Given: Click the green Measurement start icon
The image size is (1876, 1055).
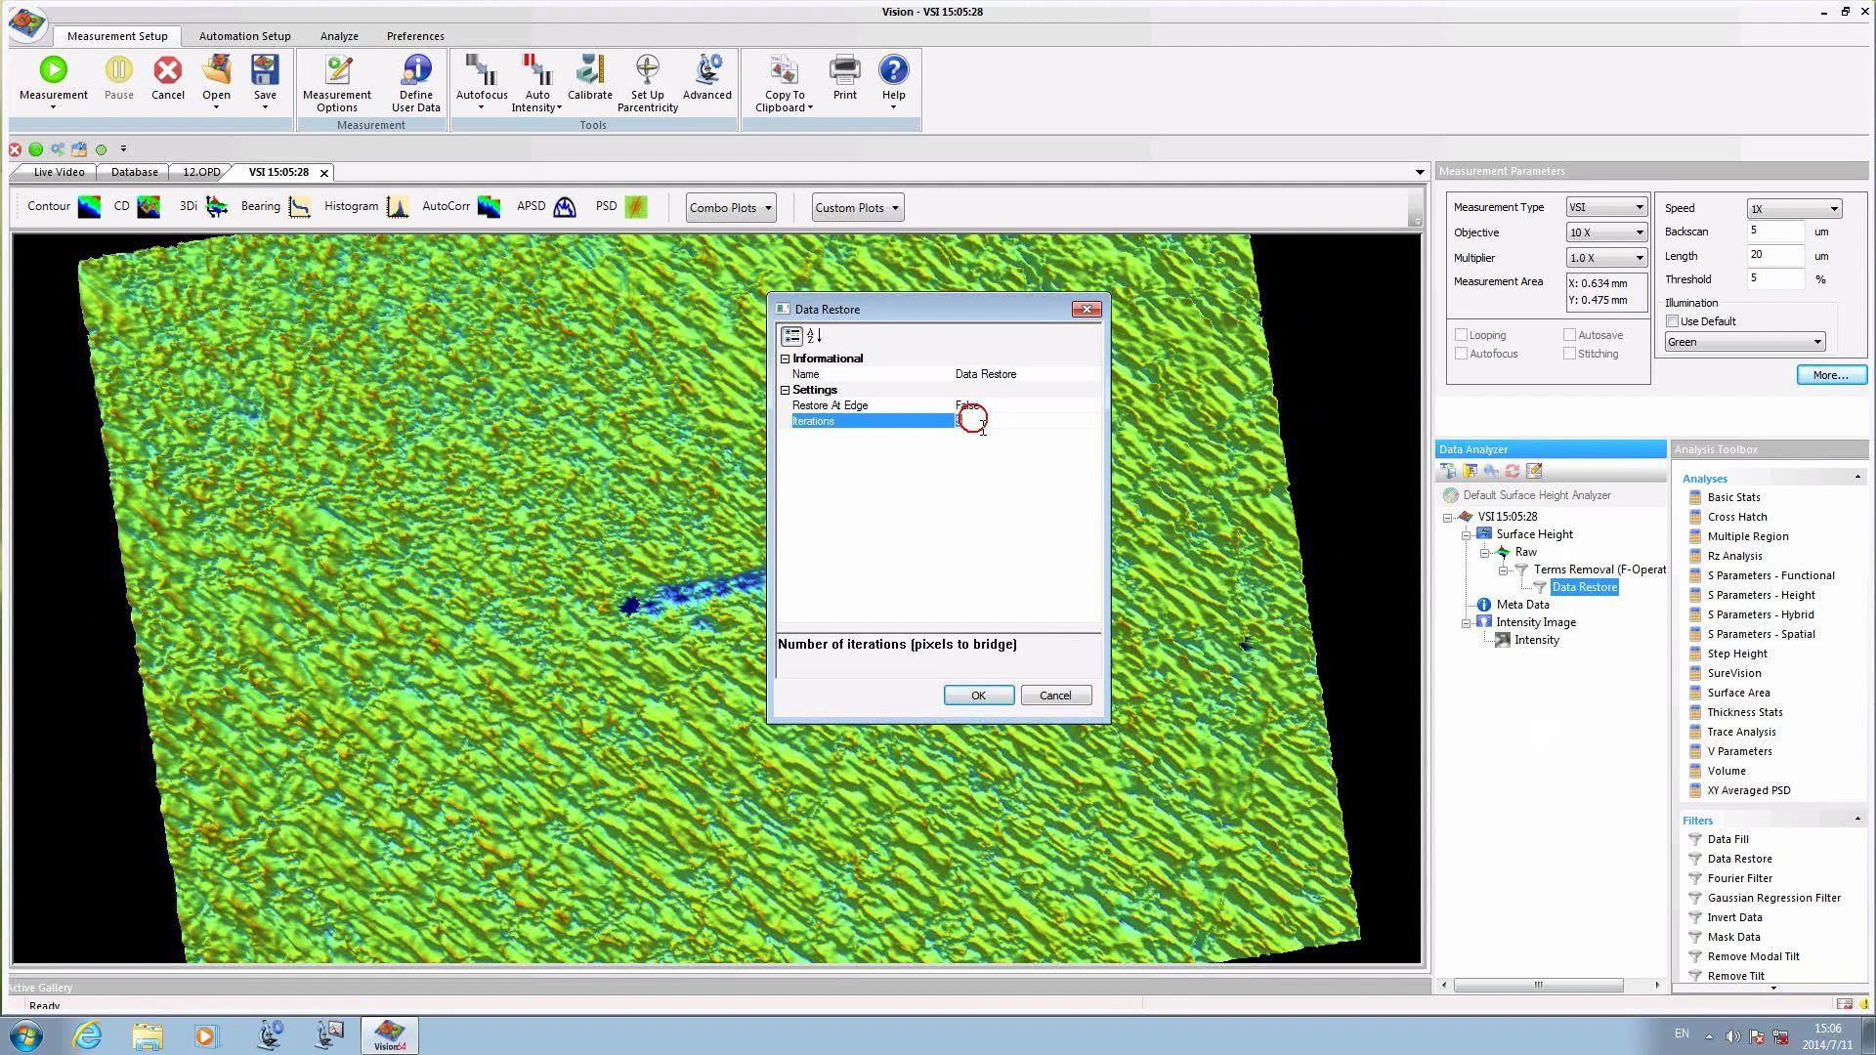Looking at the screenshot, I should [x=54, y=70].
